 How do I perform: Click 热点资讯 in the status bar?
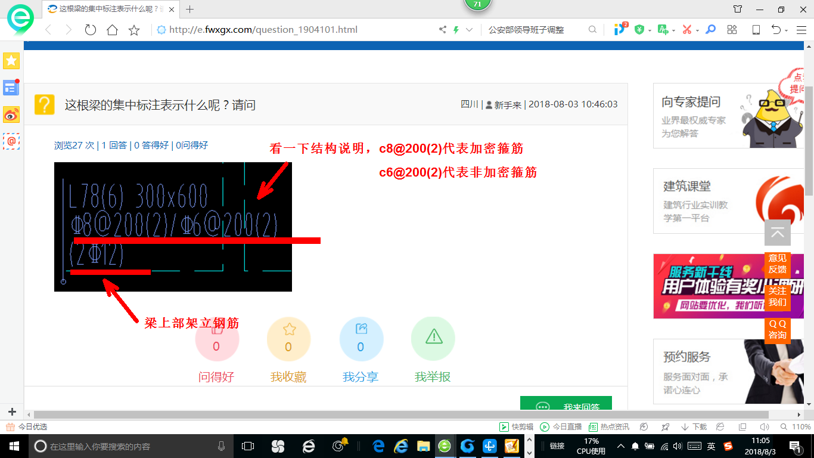pyautogui.click(x=609, y=427)
